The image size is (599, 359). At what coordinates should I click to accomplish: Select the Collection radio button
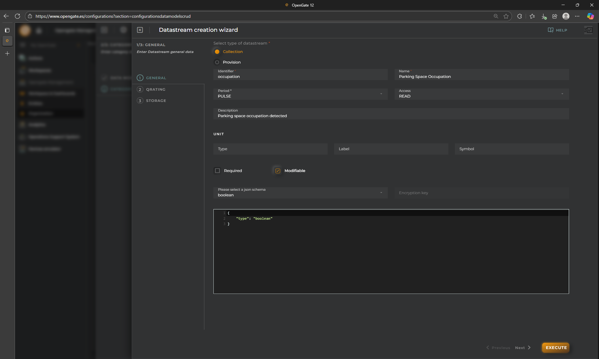(217, 52)
